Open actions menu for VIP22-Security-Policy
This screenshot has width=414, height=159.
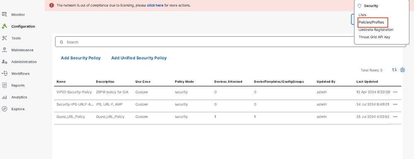pyautogui.click(x=395, y=92)
